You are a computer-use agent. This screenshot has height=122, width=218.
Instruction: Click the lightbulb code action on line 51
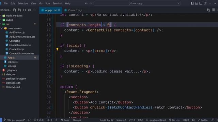(x=57, y=49)
